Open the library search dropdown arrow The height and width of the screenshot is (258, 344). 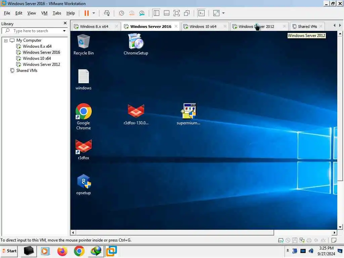pos(64,31)
